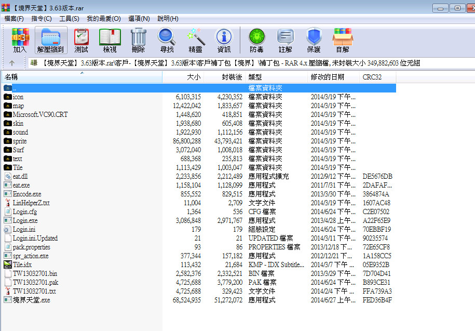Image resolution: width=475 pixels, height=331 pixels.
Task: Click the 尋找 (Find) magnifier icon
Action: click(167, 41)
